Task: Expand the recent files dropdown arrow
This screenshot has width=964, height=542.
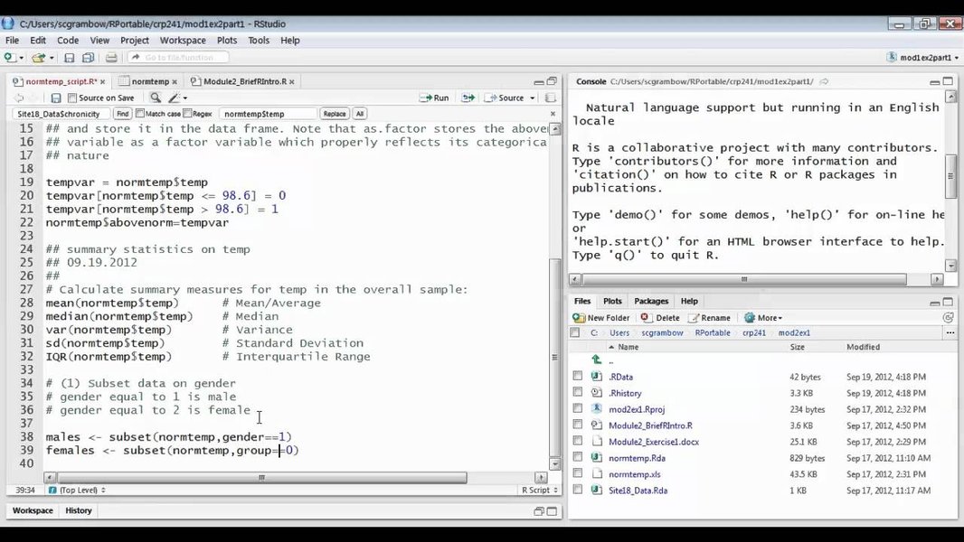Action: pos(52,58)
